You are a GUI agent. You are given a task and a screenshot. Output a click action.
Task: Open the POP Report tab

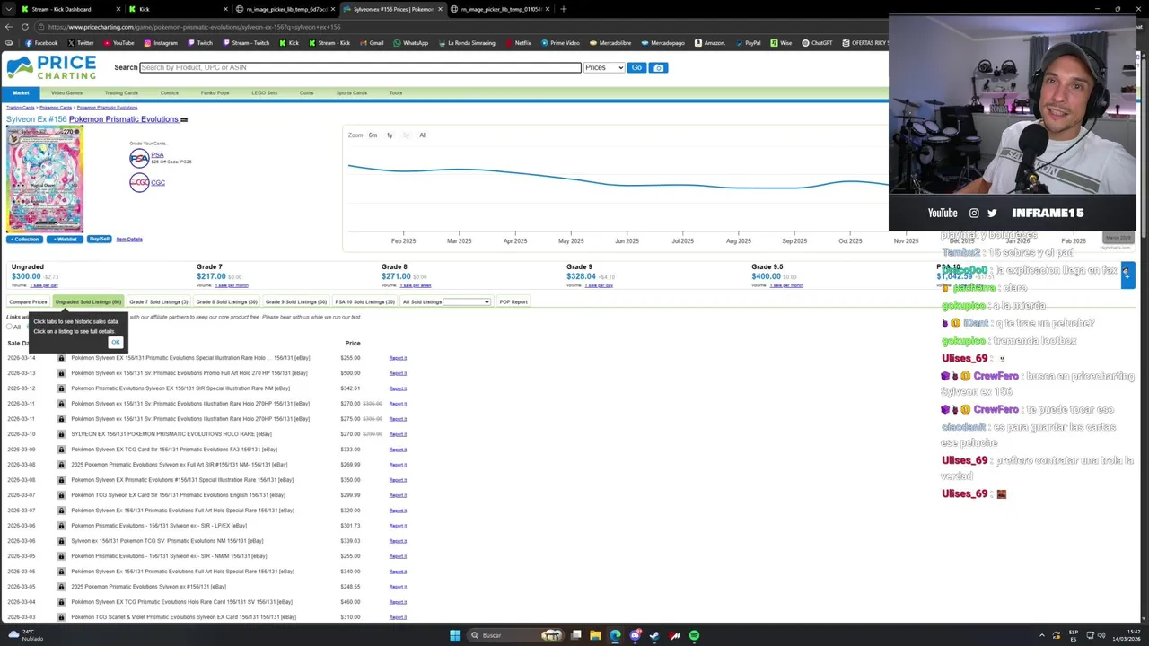click(513, 301)
